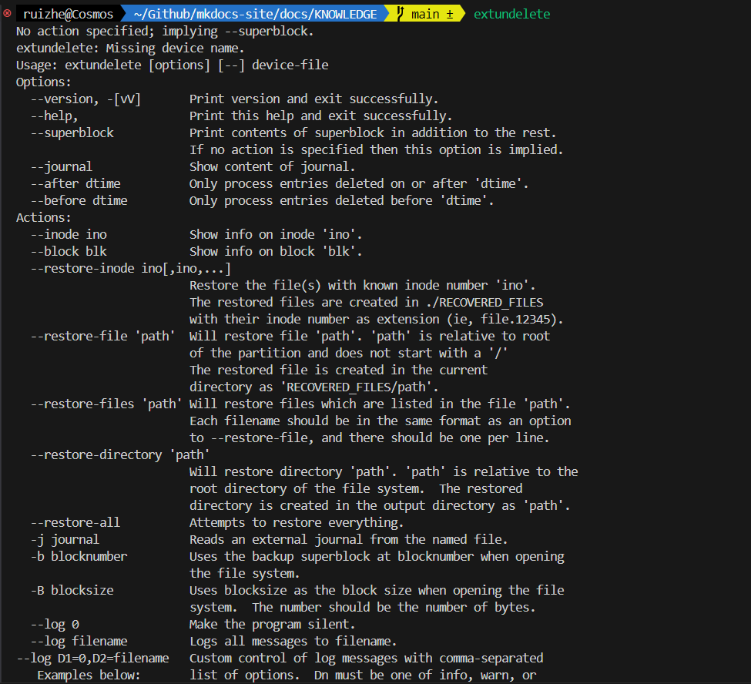The image size is (751, 684).
Task: Click the --after dtime option
Action: (75, 183)
